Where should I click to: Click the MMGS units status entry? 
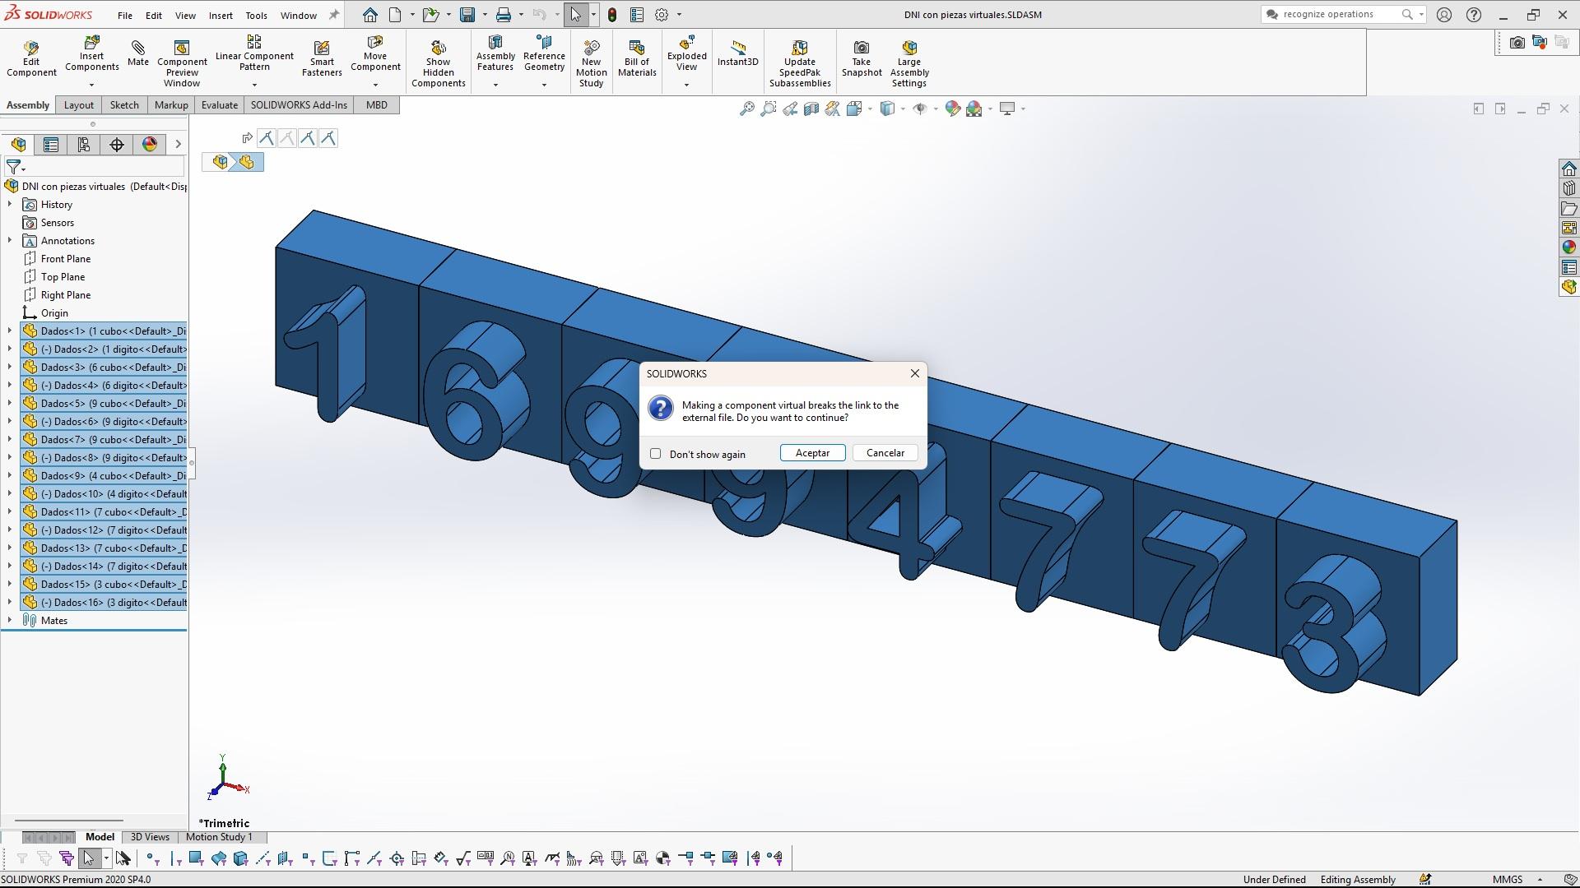(x=1508, y=879)
